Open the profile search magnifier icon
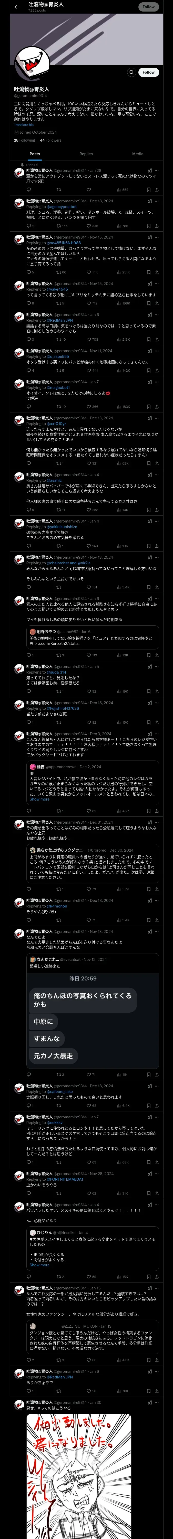The width and height of the screenshot is (173, 1539). click(x=131, y=72)
